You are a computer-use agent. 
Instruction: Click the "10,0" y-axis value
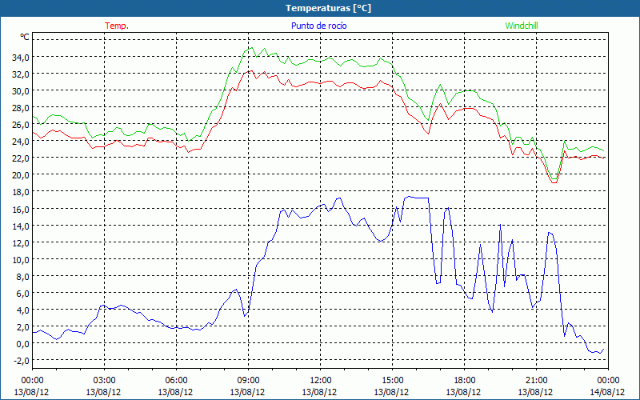tap(20, 259)
